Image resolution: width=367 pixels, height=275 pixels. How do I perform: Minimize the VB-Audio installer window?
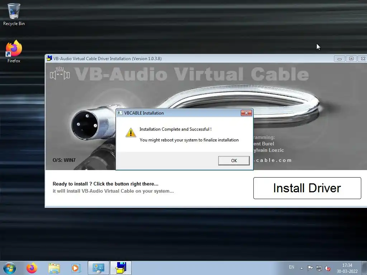tap(340, 59)
